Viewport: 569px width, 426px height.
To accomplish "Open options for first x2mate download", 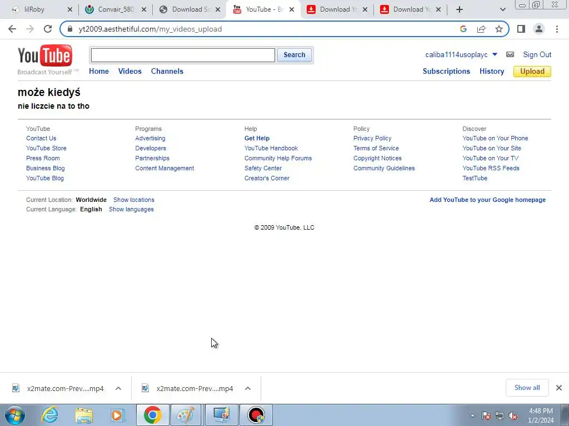I will point(118,388).
